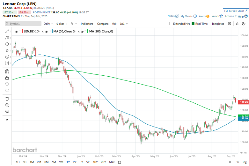Image resolution: width=249 pixels, height=166 pixels.
Task: Select the 1D time range
Action: click(18, 162)
